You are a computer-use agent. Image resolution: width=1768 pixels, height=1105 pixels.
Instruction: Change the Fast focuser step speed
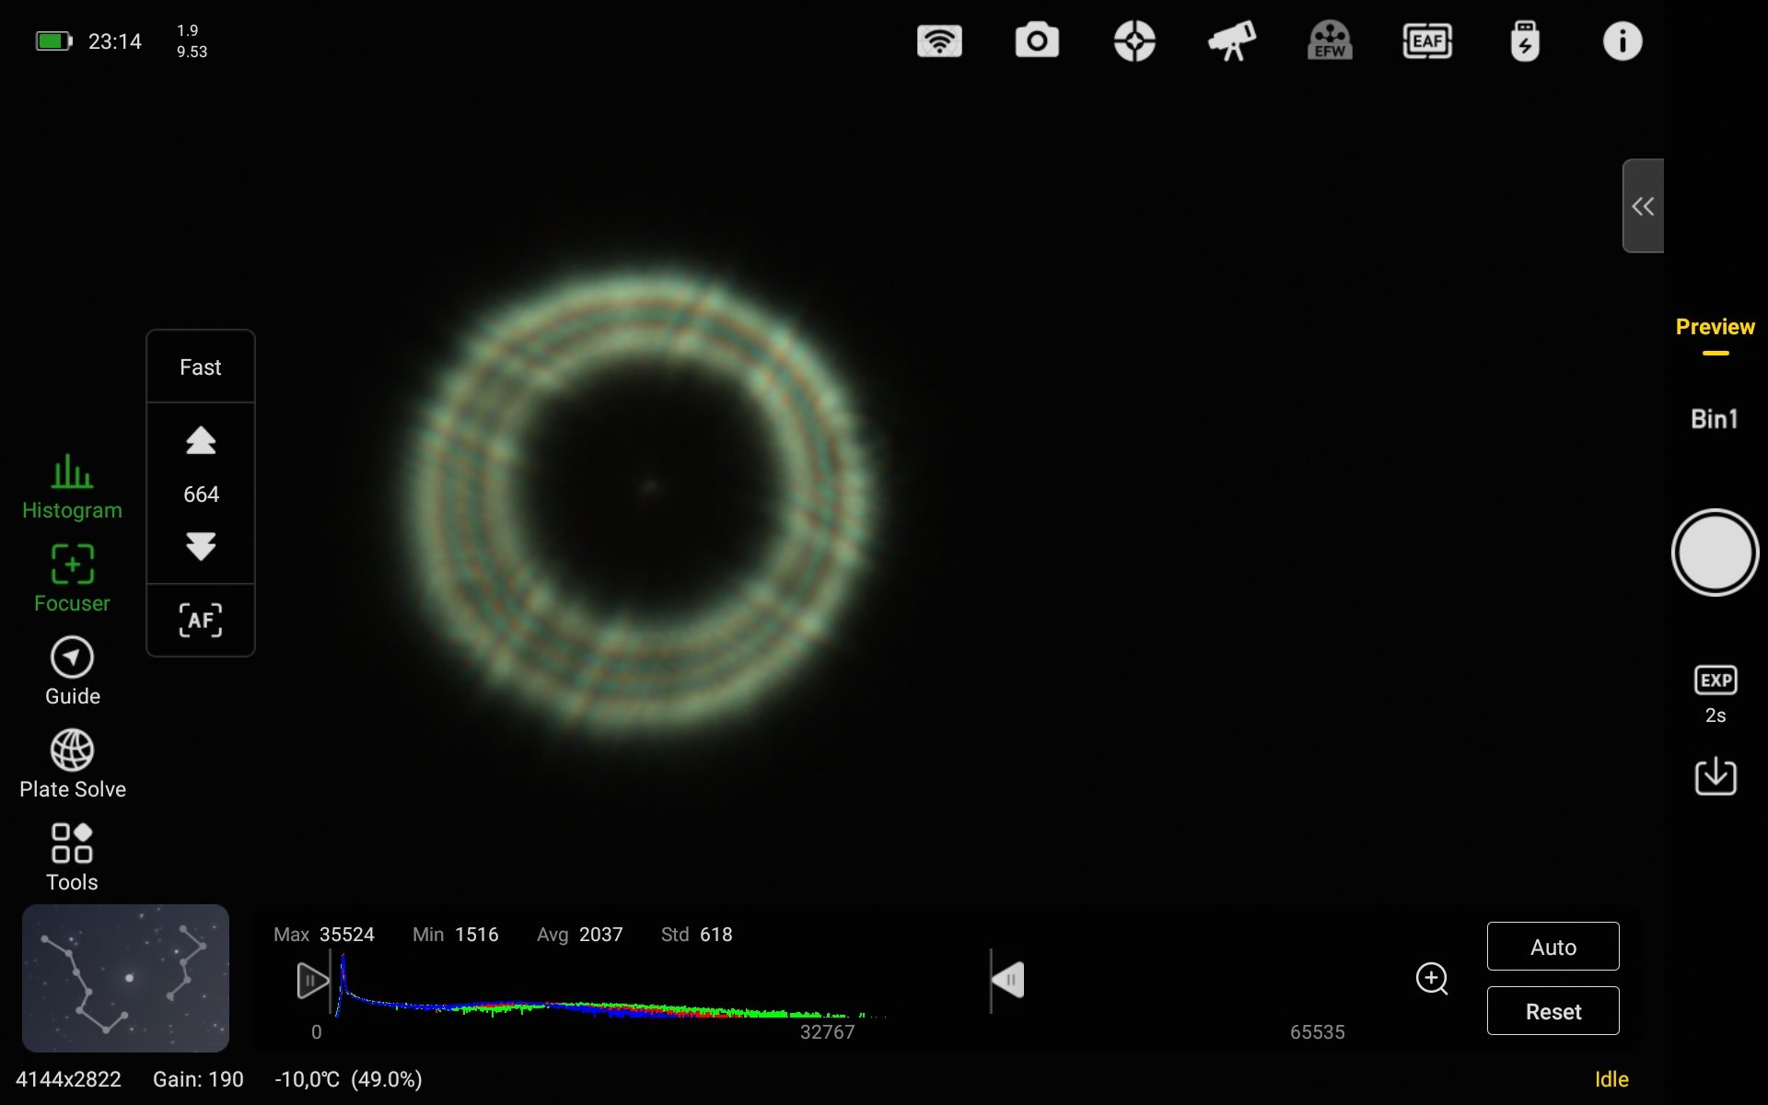click(200, 367)
